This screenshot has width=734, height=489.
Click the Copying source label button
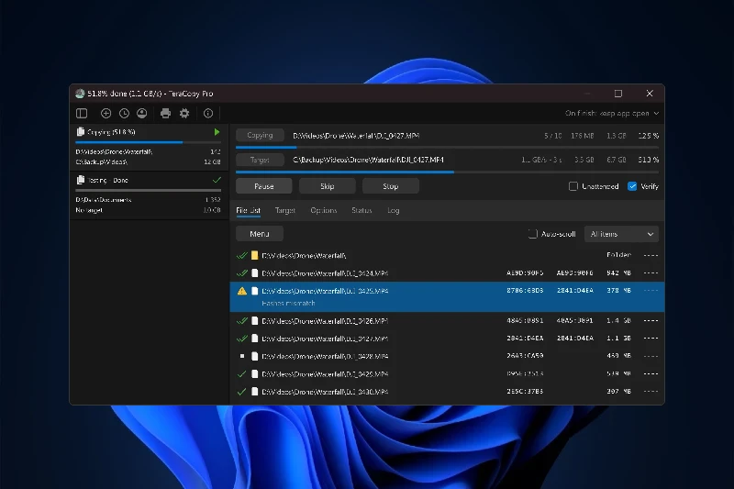click(x=260, y=135)
